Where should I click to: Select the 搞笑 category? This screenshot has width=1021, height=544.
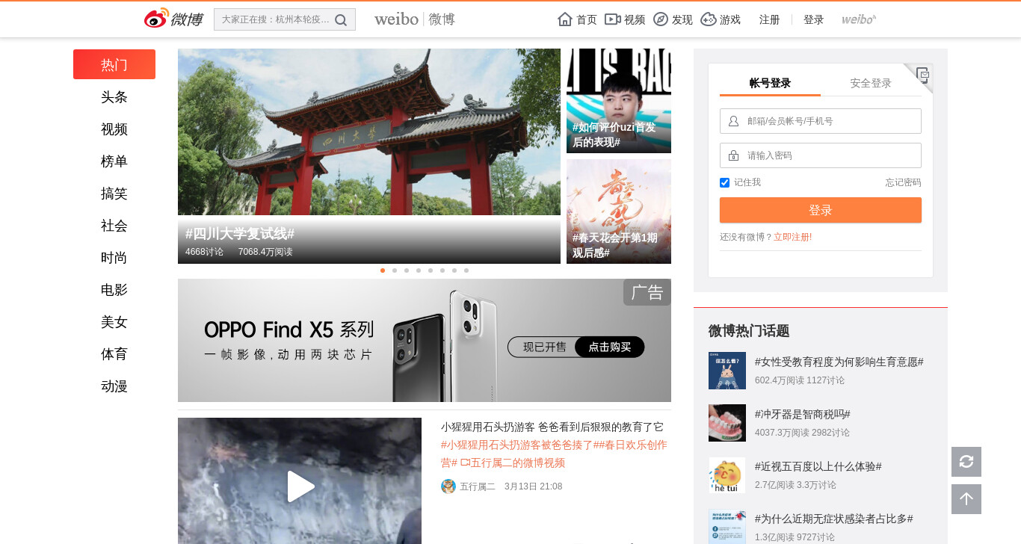(x=114, y=194)
